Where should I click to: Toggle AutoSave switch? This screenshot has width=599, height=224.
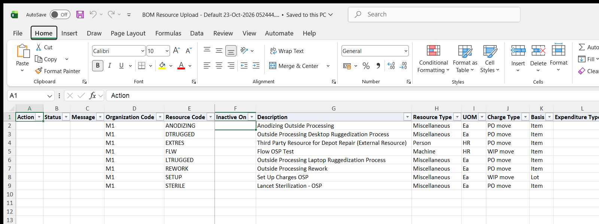tap(60, 15)
